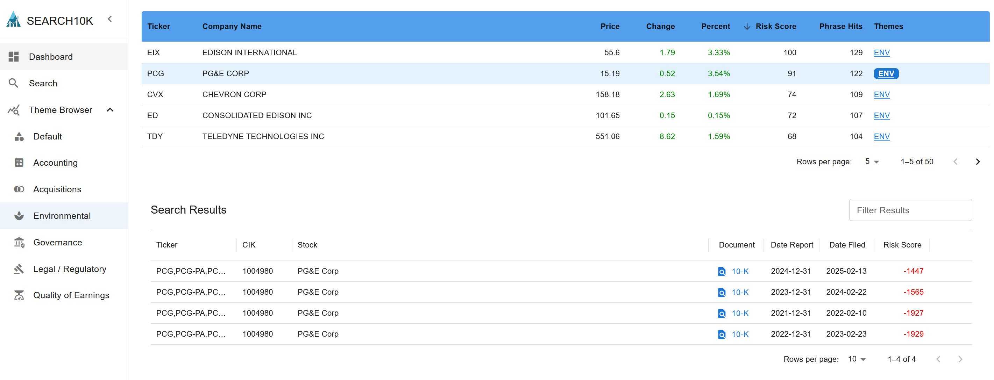Click the Filter Results input field
This screenshot has height=380, width=994.
[x=910, y=210]
